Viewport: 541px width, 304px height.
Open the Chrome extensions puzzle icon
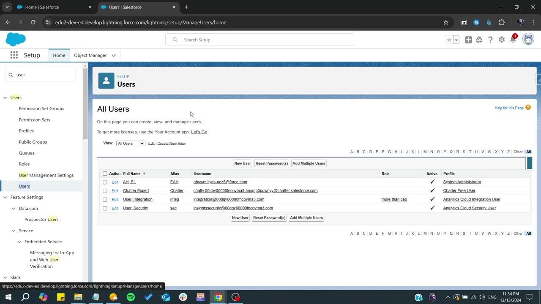(x=502, y=22)
